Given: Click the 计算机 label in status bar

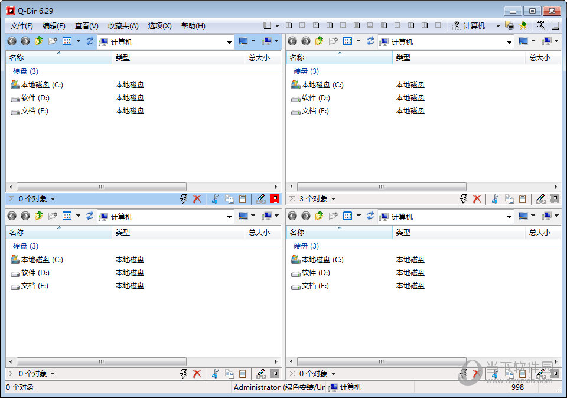Looking at the screenshot, I should click(x=351, y=387).
